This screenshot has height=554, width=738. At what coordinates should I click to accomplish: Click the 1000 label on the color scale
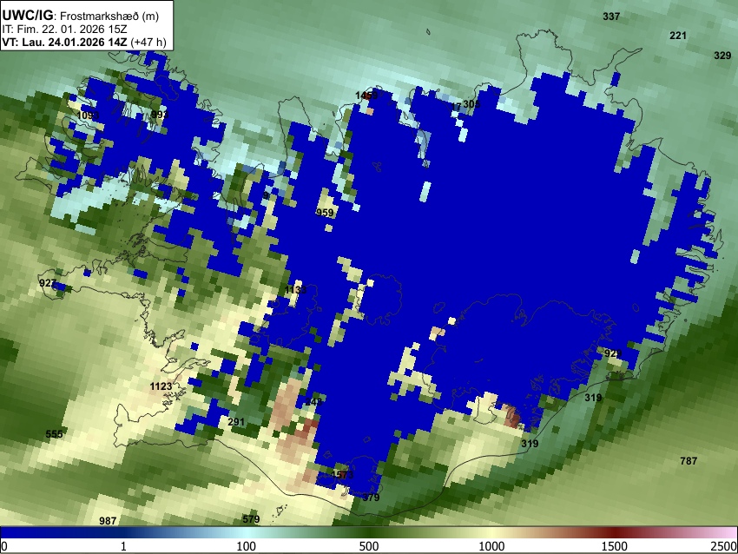click(491, 546)
